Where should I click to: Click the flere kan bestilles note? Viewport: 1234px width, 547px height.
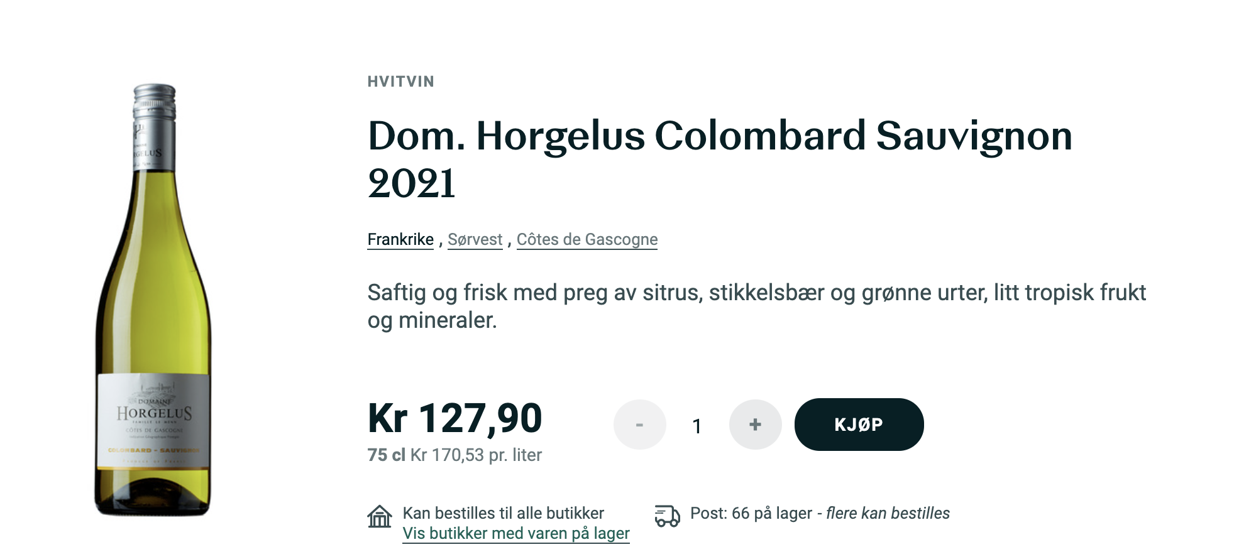pyautogui.click(x=888, y=514)
